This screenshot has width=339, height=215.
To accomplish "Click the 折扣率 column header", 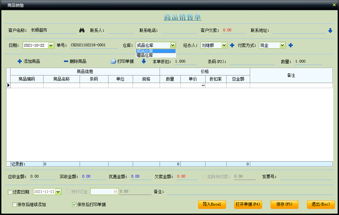I will pos(216,79).
